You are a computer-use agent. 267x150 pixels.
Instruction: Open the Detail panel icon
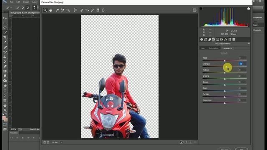[x=209, y=40]
